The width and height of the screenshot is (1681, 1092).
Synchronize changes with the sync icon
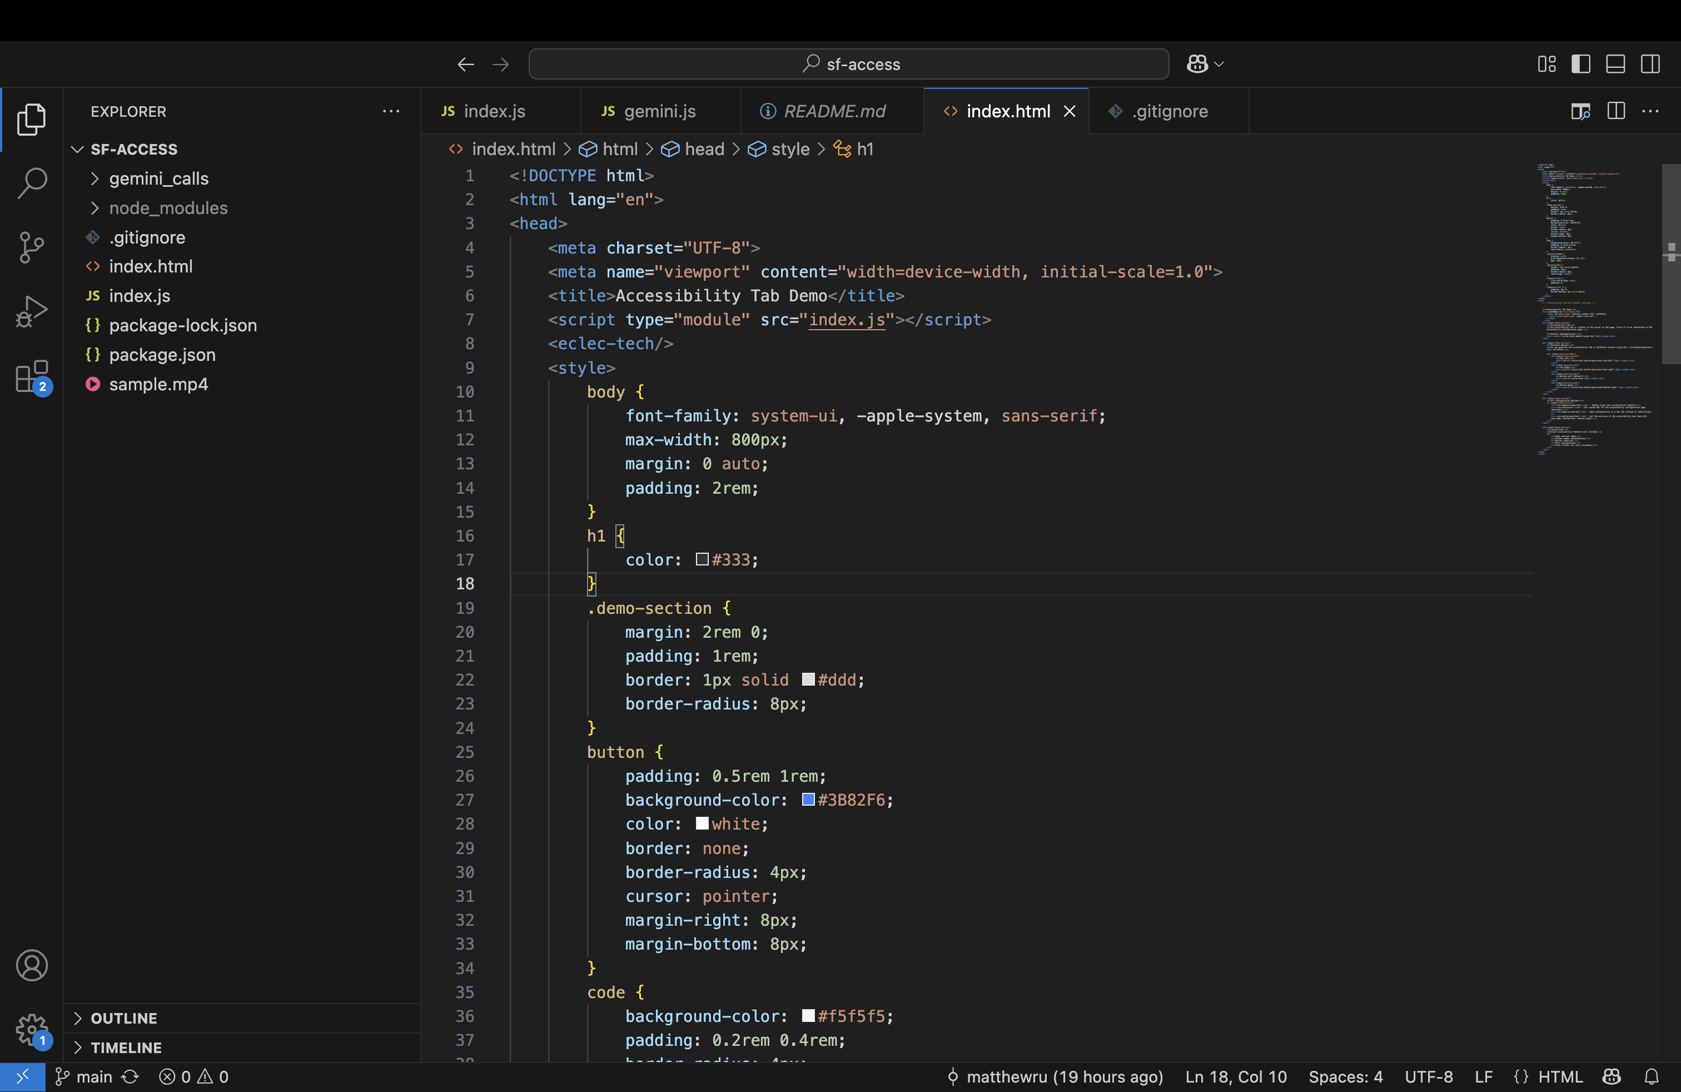pos(130,1076)
